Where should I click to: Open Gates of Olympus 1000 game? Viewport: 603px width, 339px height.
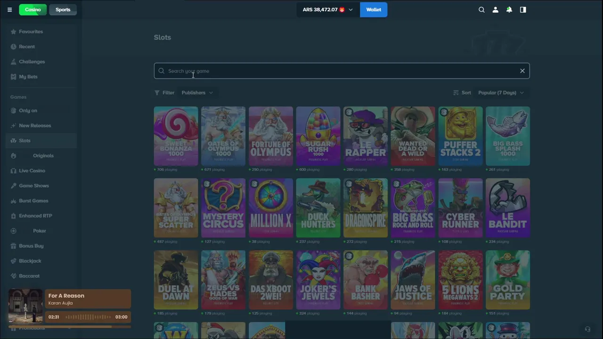223,136
